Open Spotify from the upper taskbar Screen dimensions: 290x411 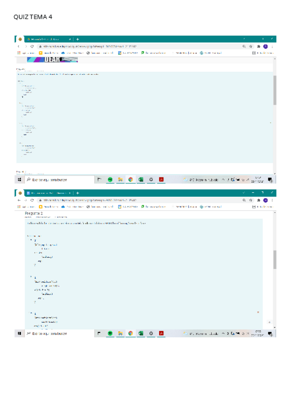pyautogui.click(x=110, y=179)
